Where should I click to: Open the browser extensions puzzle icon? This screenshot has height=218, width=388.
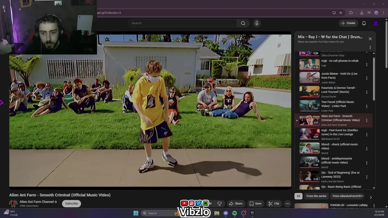point(351,13)
